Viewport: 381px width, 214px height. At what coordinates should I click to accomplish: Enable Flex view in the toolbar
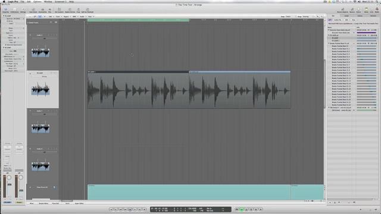click(x=50, y=10)
